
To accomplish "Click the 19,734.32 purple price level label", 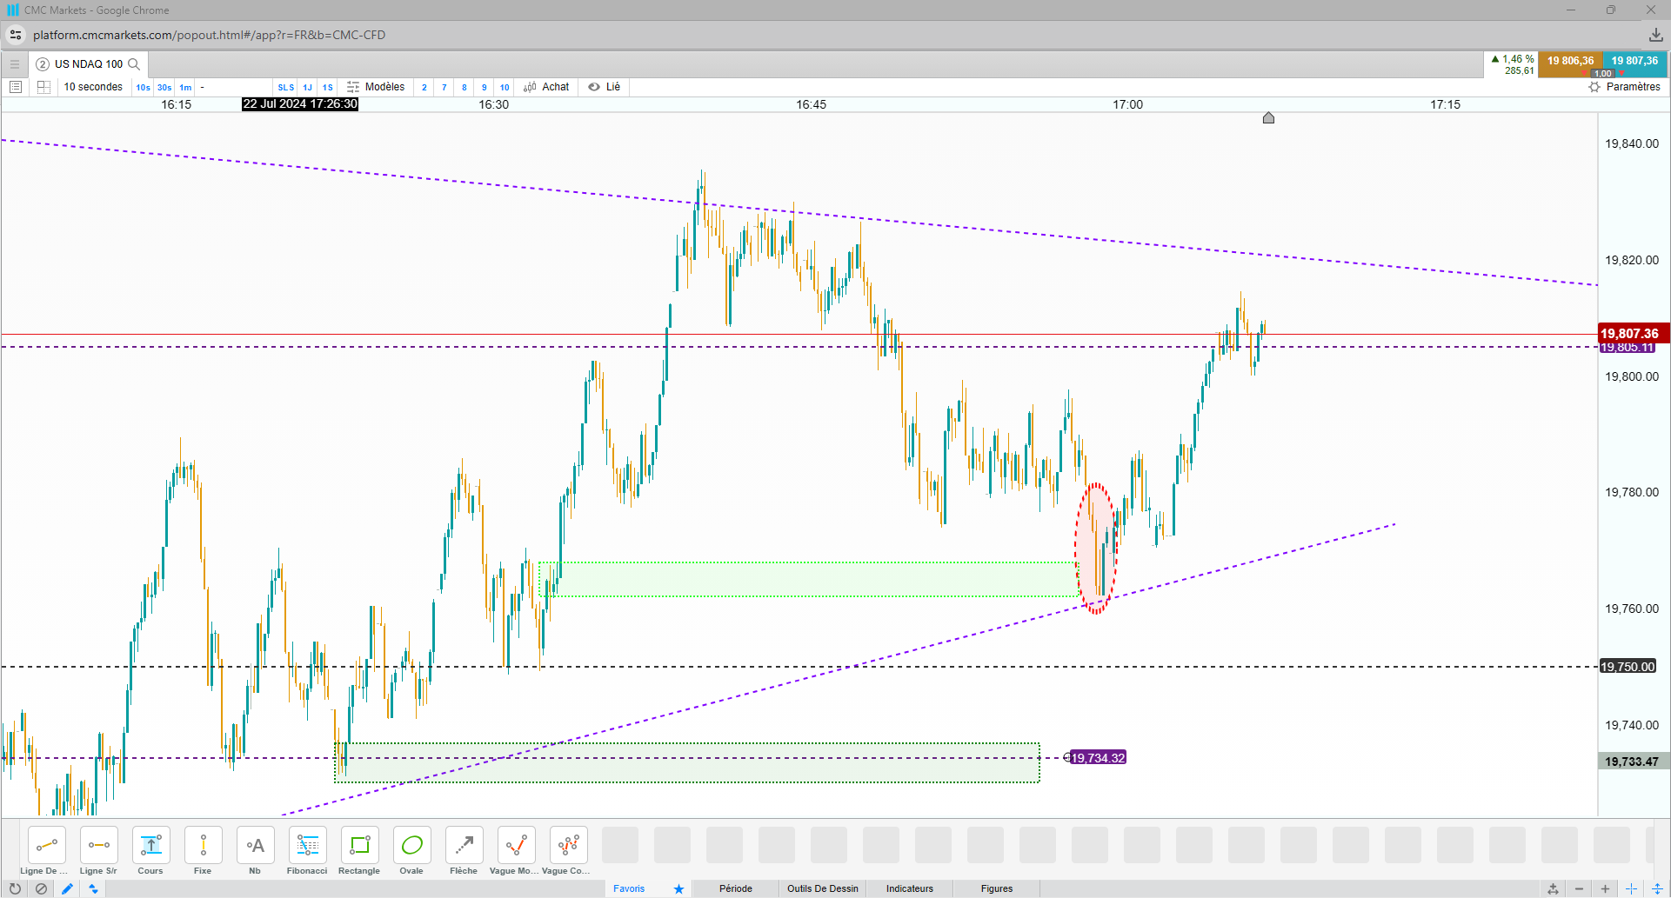I will pos(1098,758).
